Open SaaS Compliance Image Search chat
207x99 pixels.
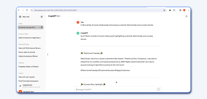tap(30, 38)
